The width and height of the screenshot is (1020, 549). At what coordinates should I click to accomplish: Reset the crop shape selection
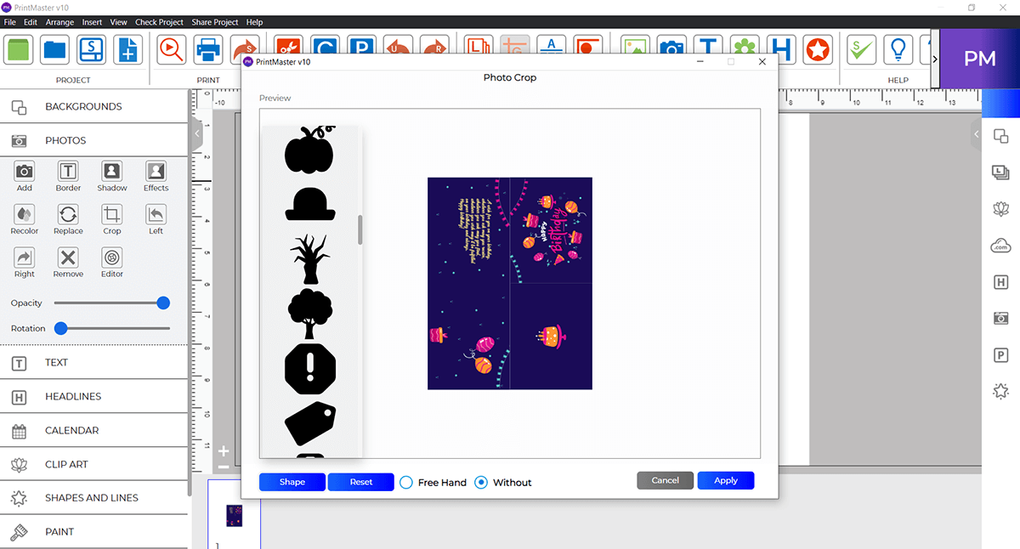coord(360,481)
